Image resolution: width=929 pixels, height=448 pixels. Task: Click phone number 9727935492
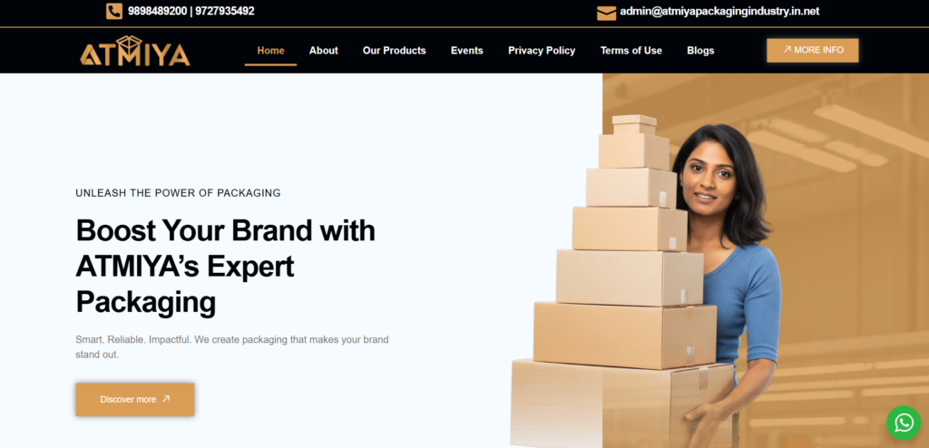225,11
